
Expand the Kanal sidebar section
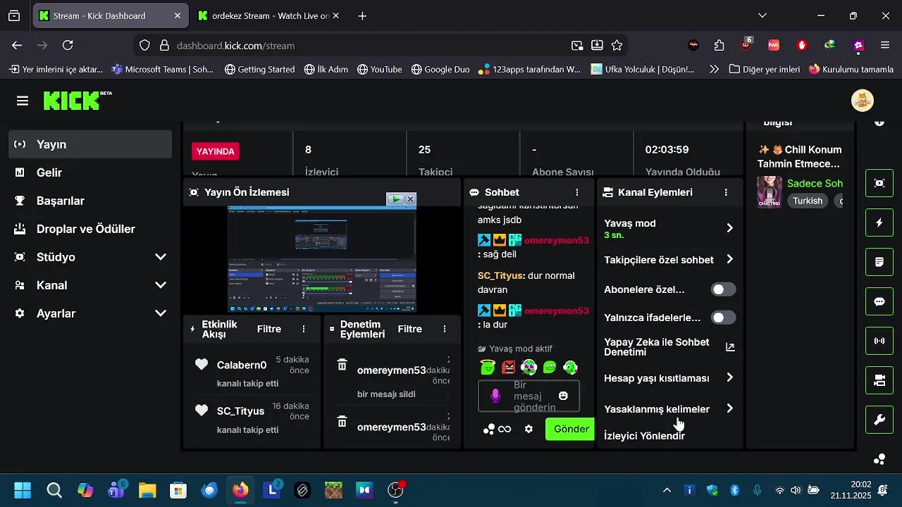coord(161,285)
